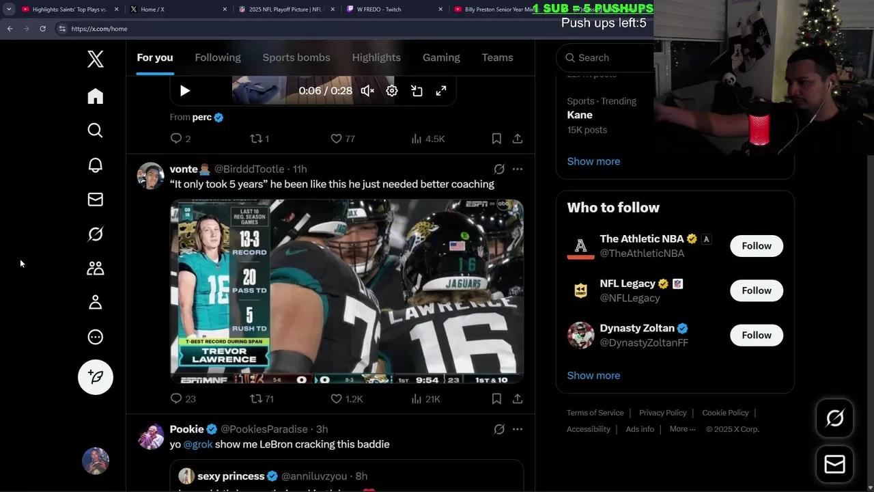This screenshot has width=874, height=492.
Task: Go back with the browser back arrow
Action: coord(10,29)
